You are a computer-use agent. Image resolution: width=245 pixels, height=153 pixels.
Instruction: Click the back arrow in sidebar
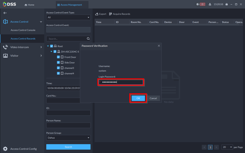click(x=5, y=13)
